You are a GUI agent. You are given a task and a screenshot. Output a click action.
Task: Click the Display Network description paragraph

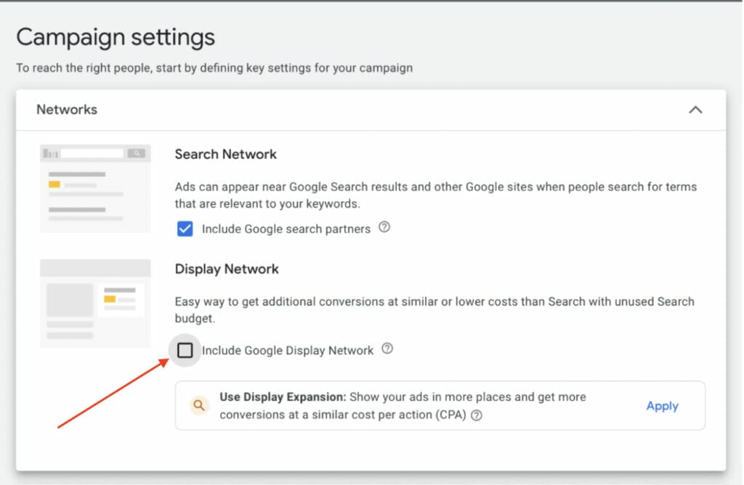point(434,309)
